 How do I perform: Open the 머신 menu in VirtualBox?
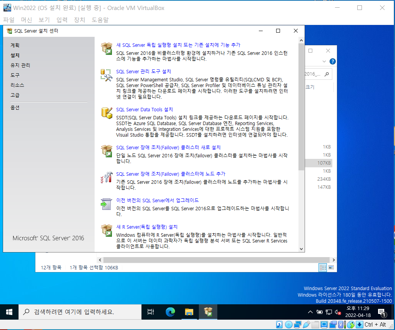click(x=27, y=20)
